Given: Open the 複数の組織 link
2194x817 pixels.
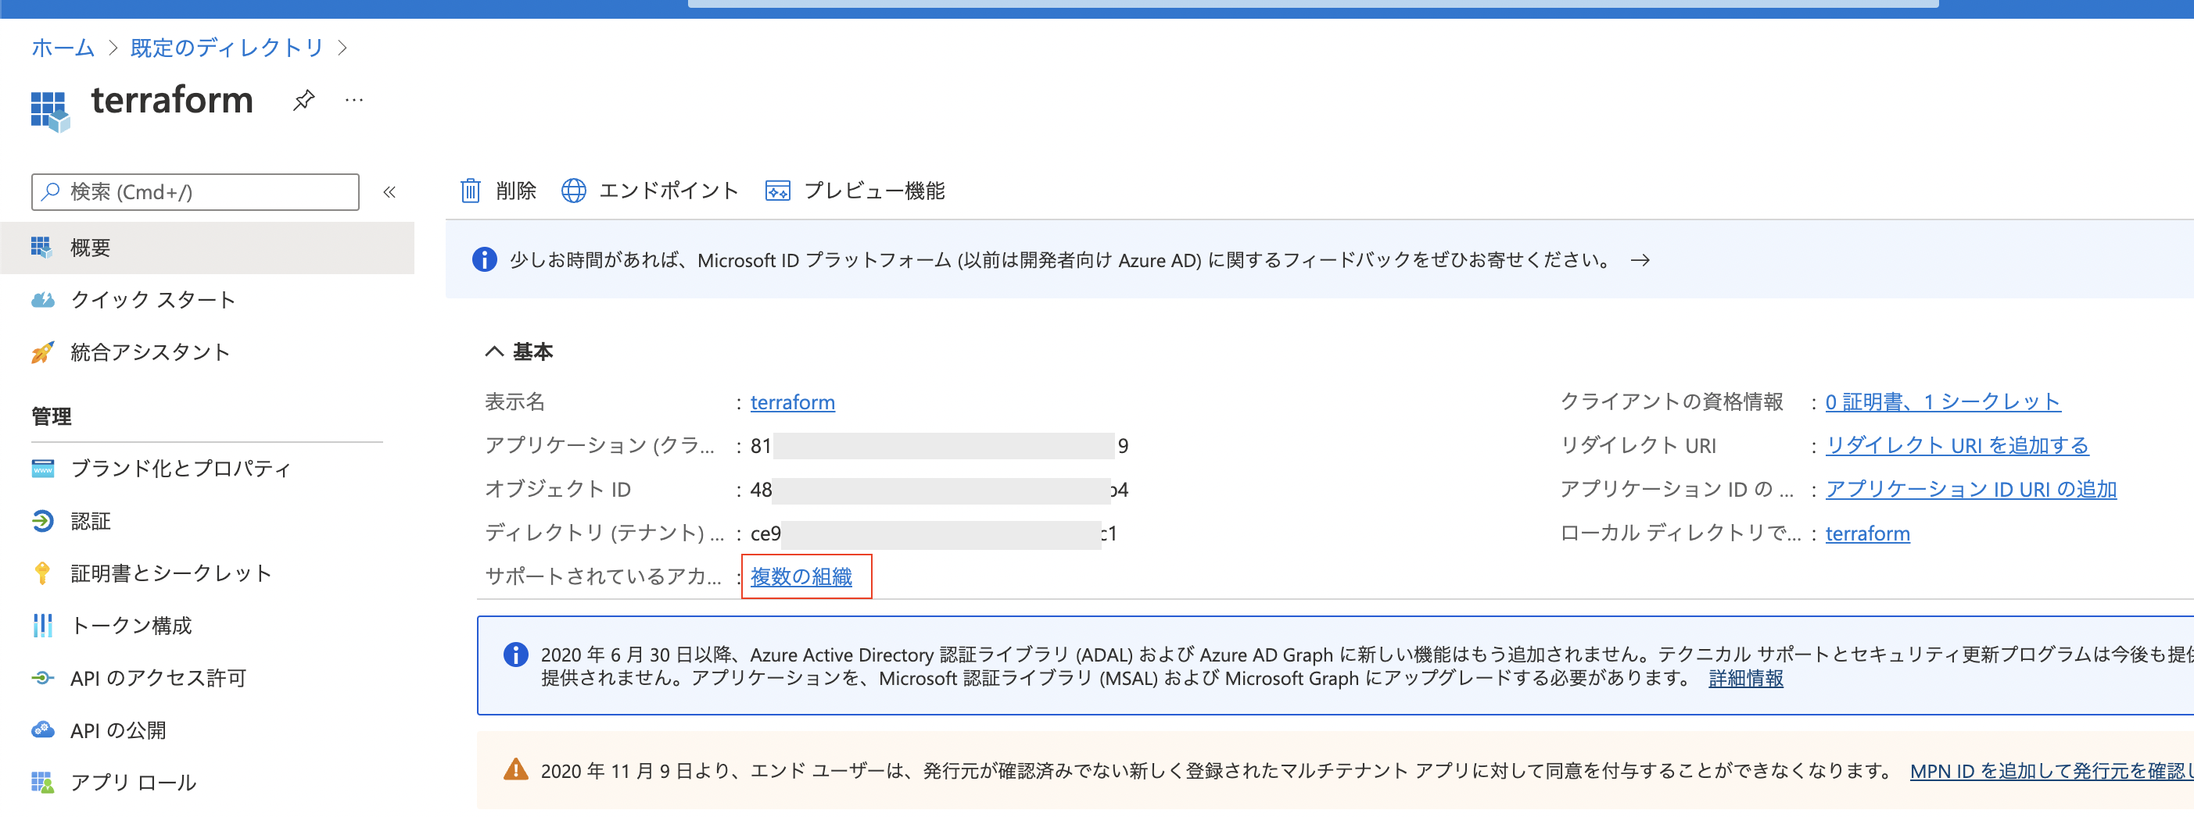Looking at the screenshot, I should tap(804, 576).
